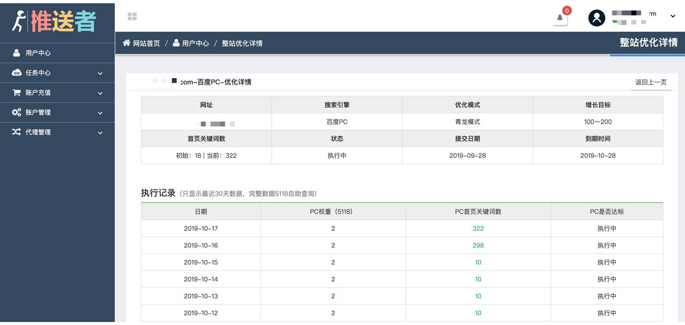The width and height of the screenshot is (685, 325).
Task: Expand the 账户充值 chevron
Action: [100, 93]
